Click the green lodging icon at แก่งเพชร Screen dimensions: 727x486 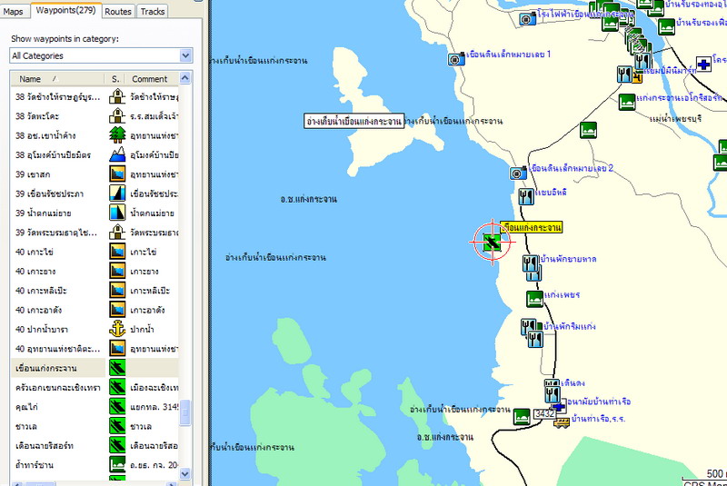click(x=535, y=298)
